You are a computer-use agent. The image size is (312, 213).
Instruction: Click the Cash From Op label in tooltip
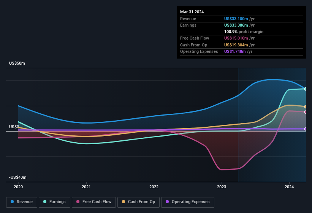[193, 45]
